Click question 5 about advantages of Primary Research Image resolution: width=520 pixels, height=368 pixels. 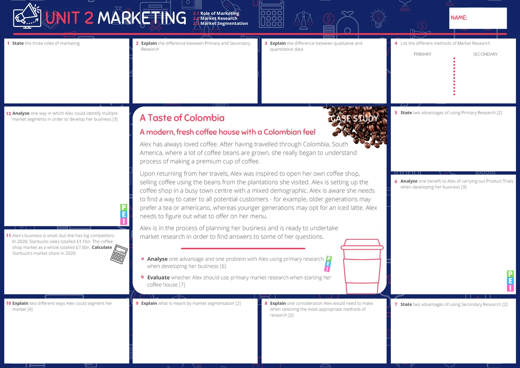click(x=448, y=113)
